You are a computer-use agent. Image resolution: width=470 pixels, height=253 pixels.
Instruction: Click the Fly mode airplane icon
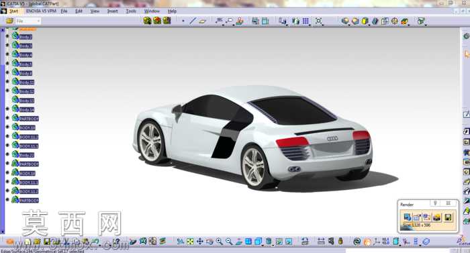coord(181,242)
